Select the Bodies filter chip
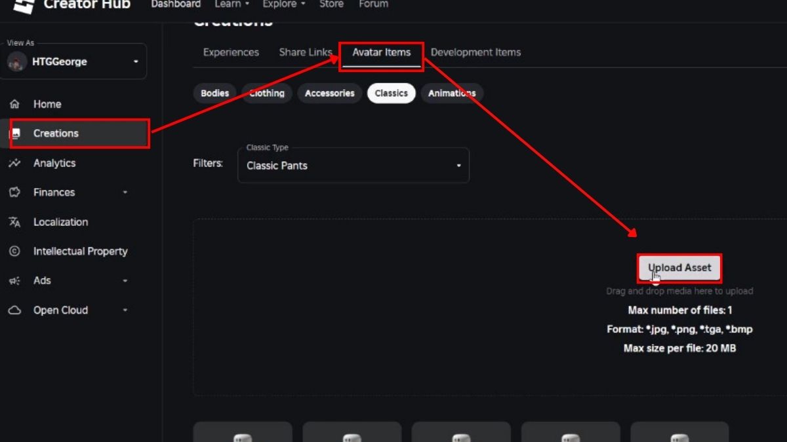 pyautogui.click(x=214, y=93)
